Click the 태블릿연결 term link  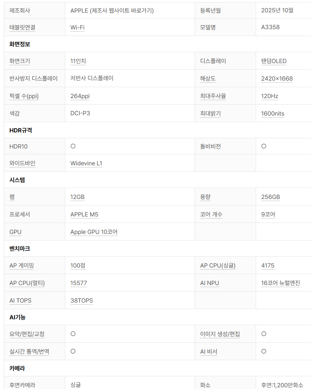[x=22, y=27]
